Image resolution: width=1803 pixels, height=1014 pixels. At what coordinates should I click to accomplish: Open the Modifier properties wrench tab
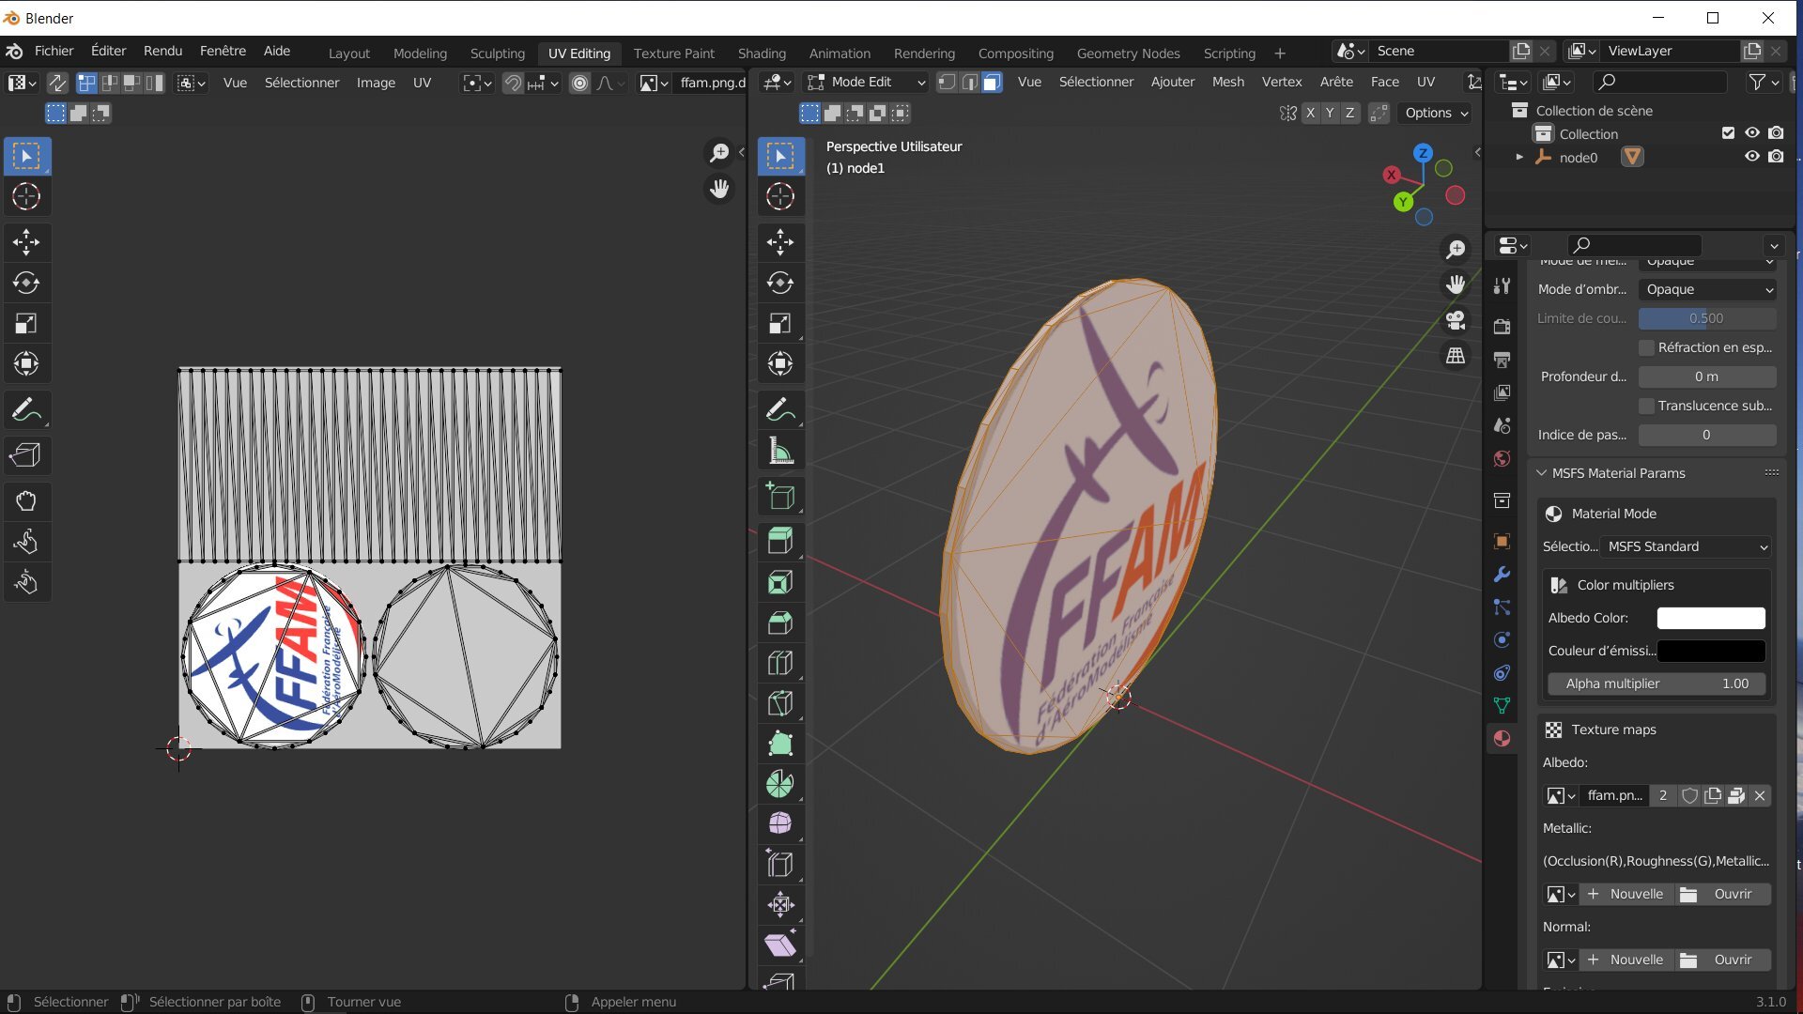tap(1502, 575)
